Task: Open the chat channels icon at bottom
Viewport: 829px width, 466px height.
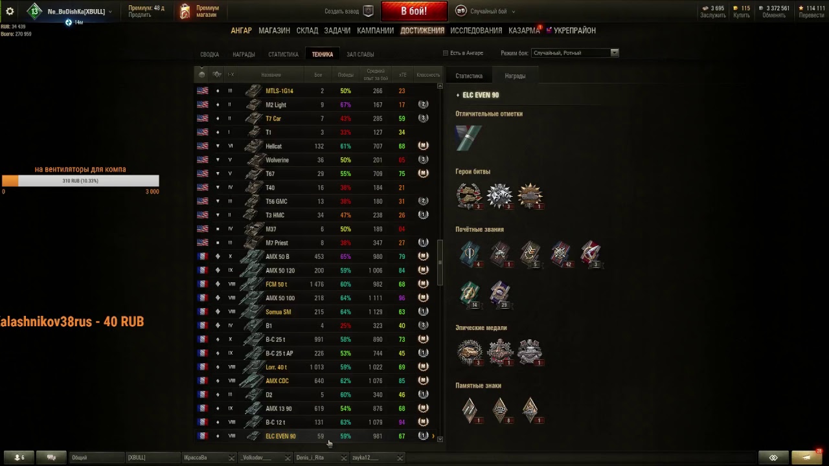Action: (52, 458)
